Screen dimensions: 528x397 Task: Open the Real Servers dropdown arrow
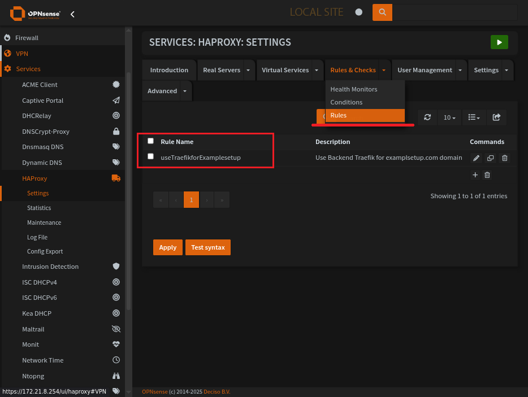248,71
